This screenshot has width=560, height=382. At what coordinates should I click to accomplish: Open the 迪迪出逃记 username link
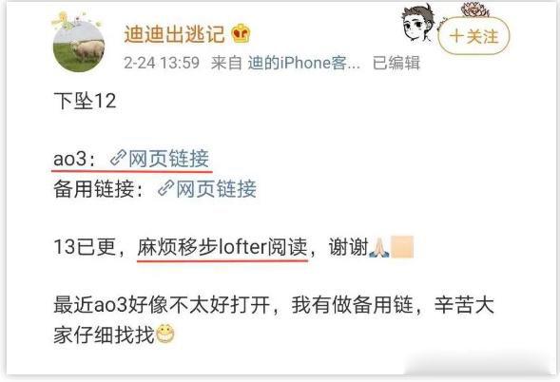(175, 34)
